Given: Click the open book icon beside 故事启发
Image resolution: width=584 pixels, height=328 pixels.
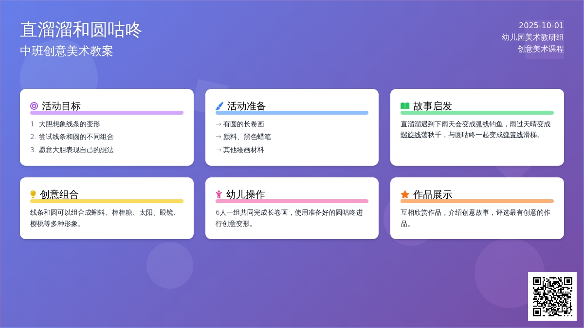Looking at the screenshot, I should tap(405, 106).
